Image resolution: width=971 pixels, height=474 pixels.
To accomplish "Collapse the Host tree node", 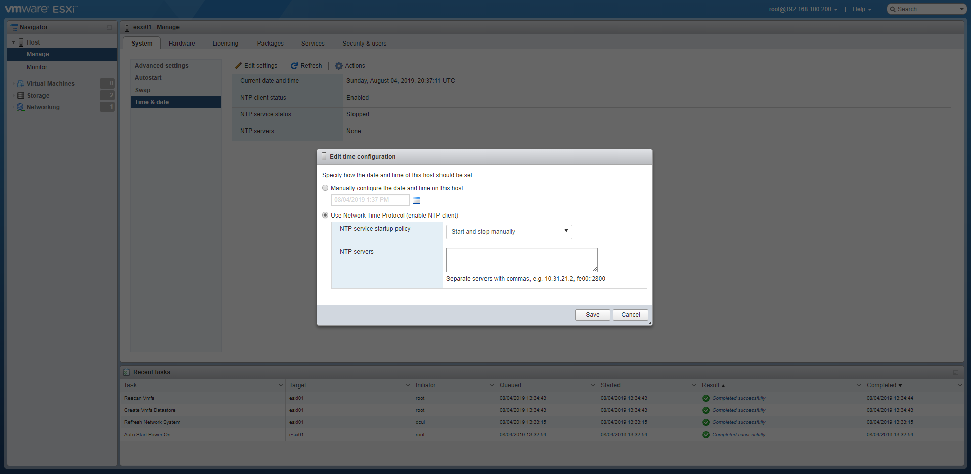I will [x=13, y=42].
